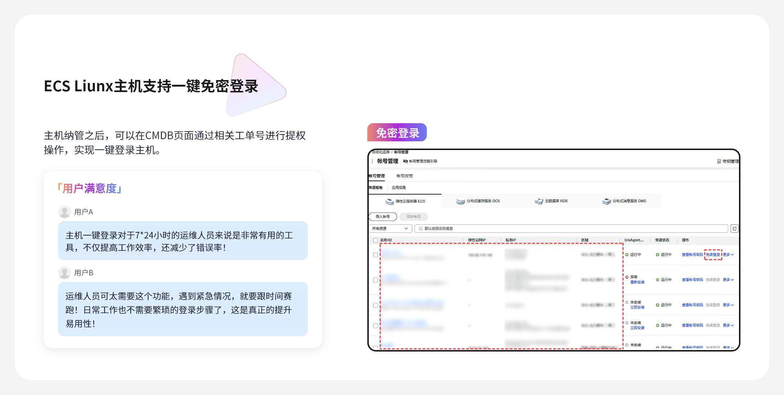Image resolution: width=784 pixels, height=395 pixels.
Task: Click the 导入帐号 button
Action: (x=383, y=217)
